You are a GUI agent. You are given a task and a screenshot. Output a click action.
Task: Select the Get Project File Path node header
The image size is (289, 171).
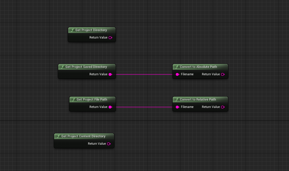click(x=92, y=100)
